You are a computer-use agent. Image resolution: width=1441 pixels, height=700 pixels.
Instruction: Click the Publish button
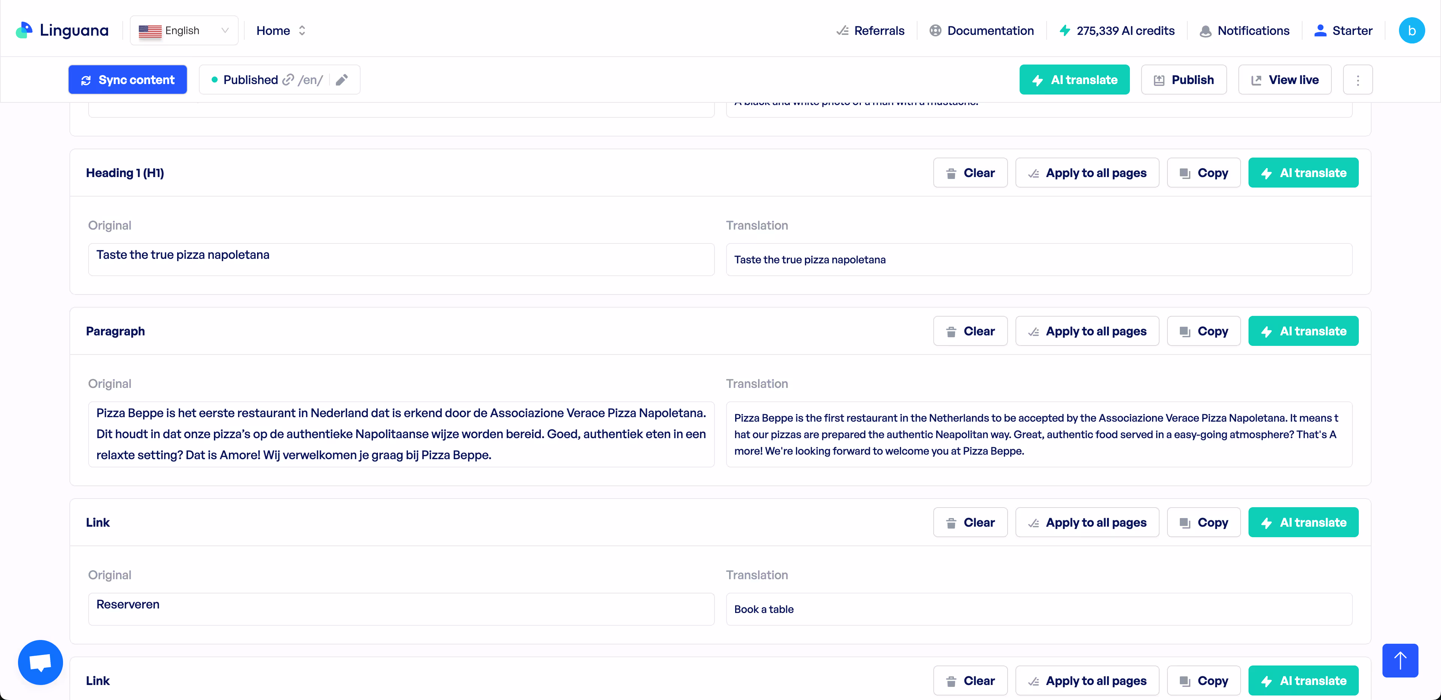tap(1184, 80)
